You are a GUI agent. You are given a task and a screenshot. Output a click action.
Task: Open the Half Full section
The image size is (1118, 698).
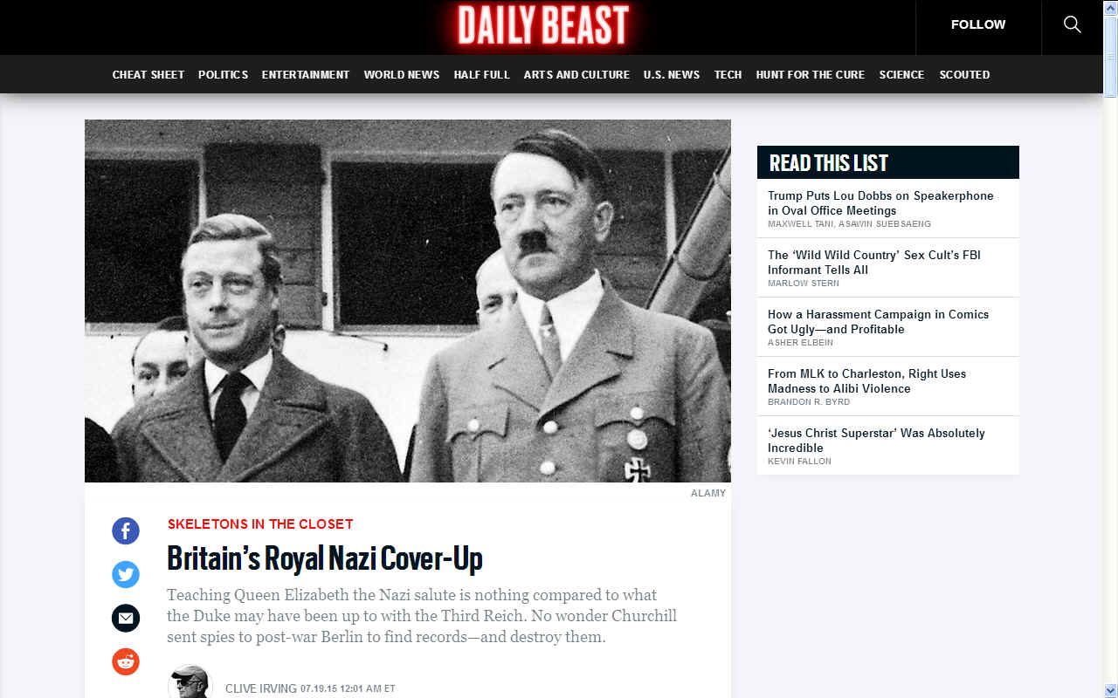tap(481, 75)
